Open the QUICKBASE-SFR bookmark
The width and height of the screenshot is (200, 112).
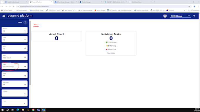158,10
